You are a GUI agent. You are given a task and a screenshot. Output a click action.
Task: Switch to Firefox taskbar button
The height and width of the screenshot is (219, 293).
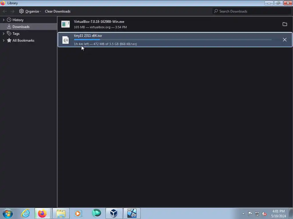[42, 213]
